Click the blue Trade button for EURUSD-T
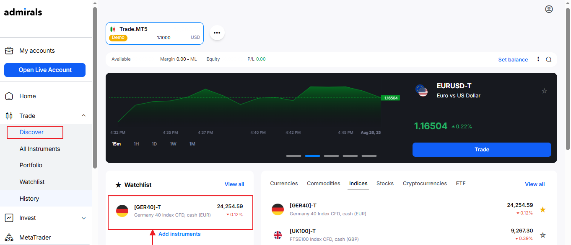The height and width of the screenshot is (245, 571). [482, 149]
